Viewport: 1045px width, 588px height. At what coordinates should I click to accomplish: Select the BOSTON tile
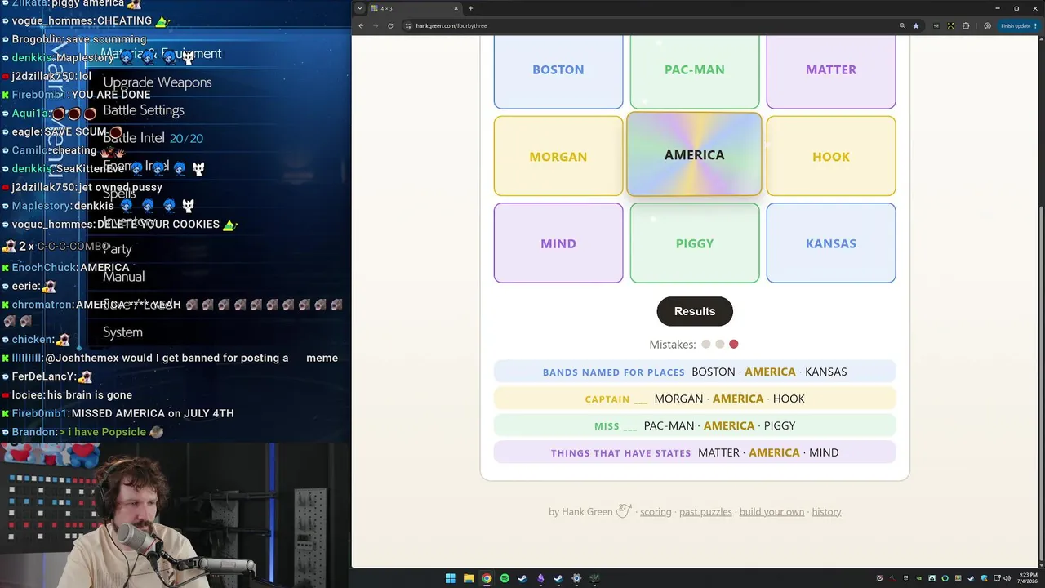[558, 71]
